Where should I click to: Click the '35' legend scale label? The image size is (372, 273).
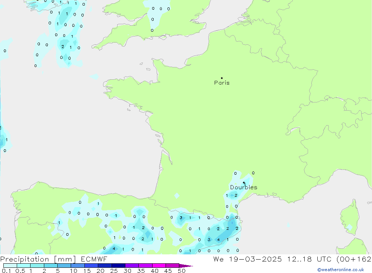point(141,271)
